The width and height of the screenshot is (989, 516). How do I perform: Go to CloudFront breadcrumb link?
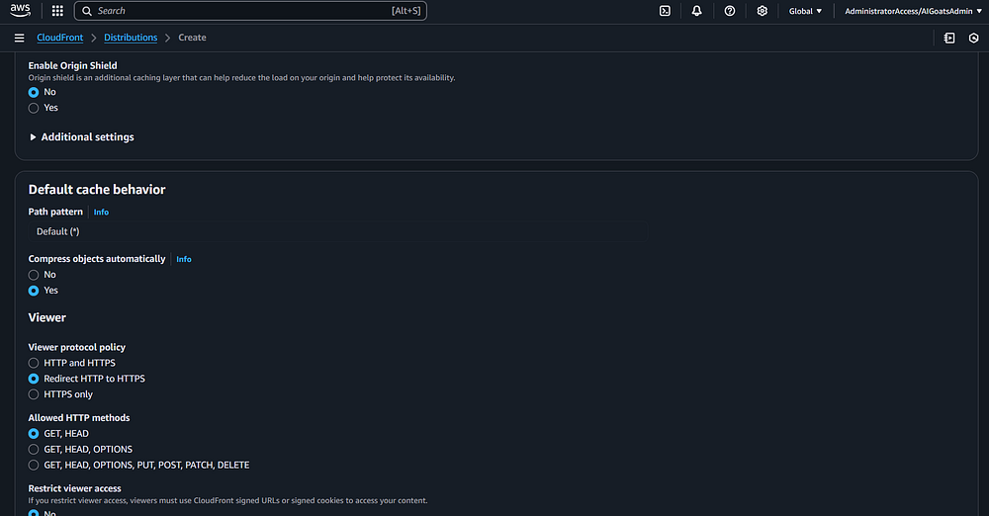[59, 38]
